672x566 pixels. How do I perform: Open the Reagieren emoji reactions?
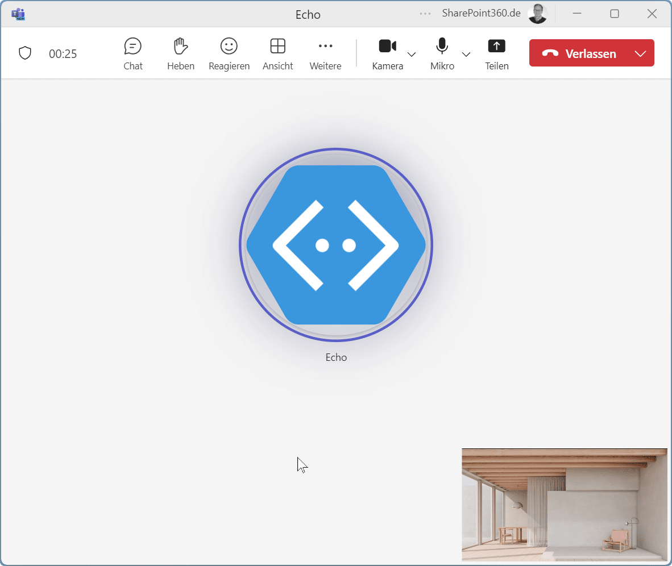point(229,54)
